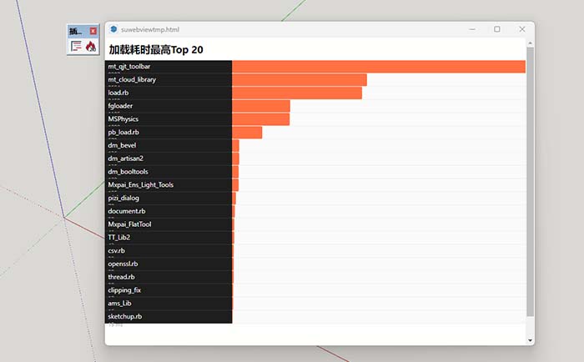Click the scrollbar down arrow

(531, 340)
